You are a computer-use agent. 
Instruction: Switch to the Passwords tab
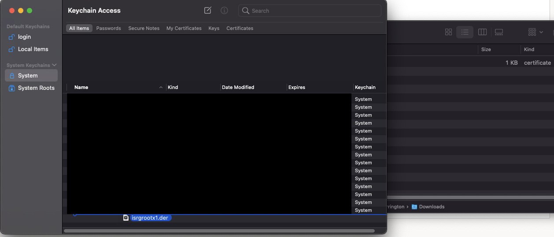pos(109,28)
